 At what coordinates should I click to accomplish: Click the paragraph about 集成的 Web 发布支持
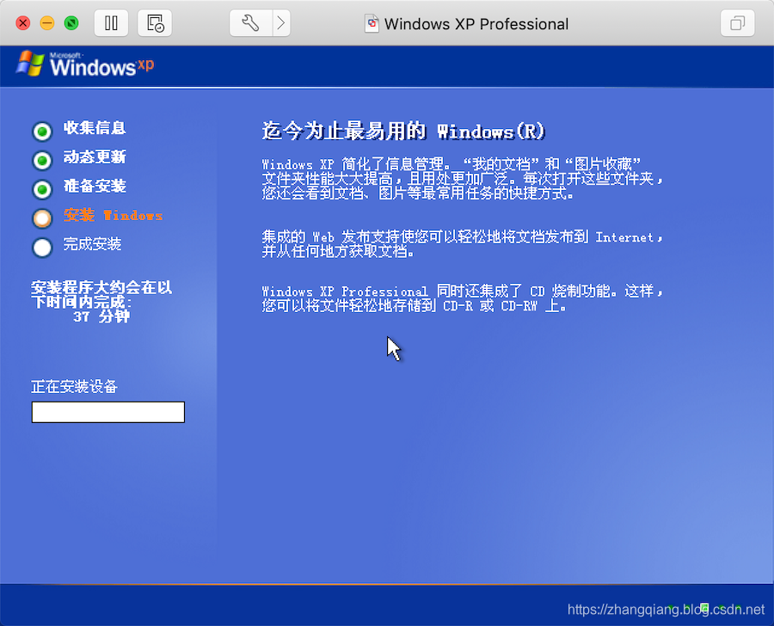462,244
